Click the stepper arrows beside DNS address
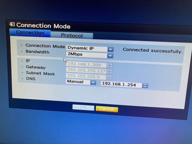Screen dimensions: 192x144 tap(145, 86)
